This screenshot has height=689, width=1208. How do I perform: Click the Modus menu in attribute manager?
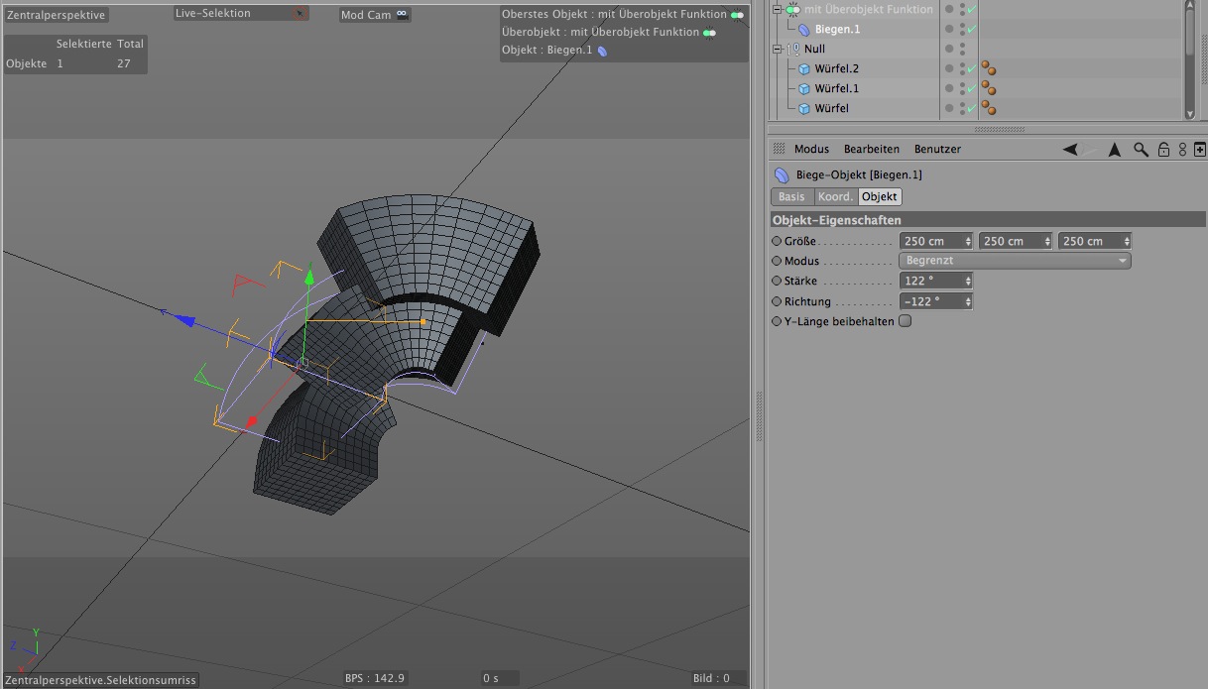tap(810, 150)
